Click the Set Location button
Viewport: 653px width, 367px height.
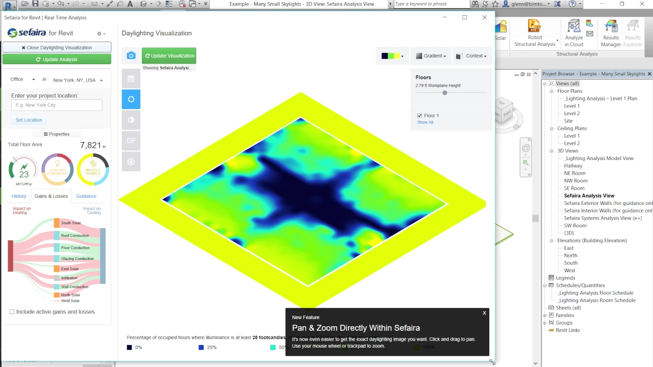(x=29, y=120)
